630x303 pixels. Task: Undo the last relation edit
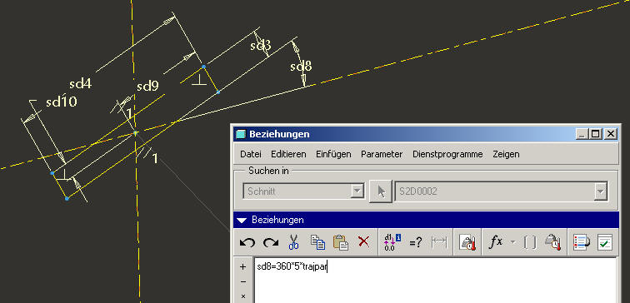(247, 242)
